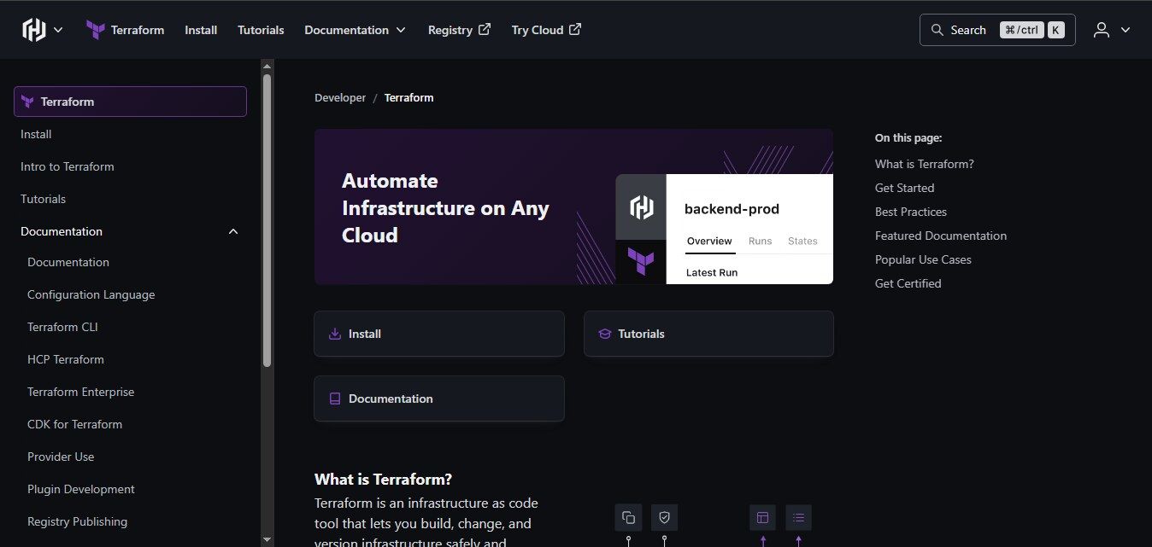Click the shield check icon in the diagram
Viewport: 1152px width, 547px height.
(664, 517)
